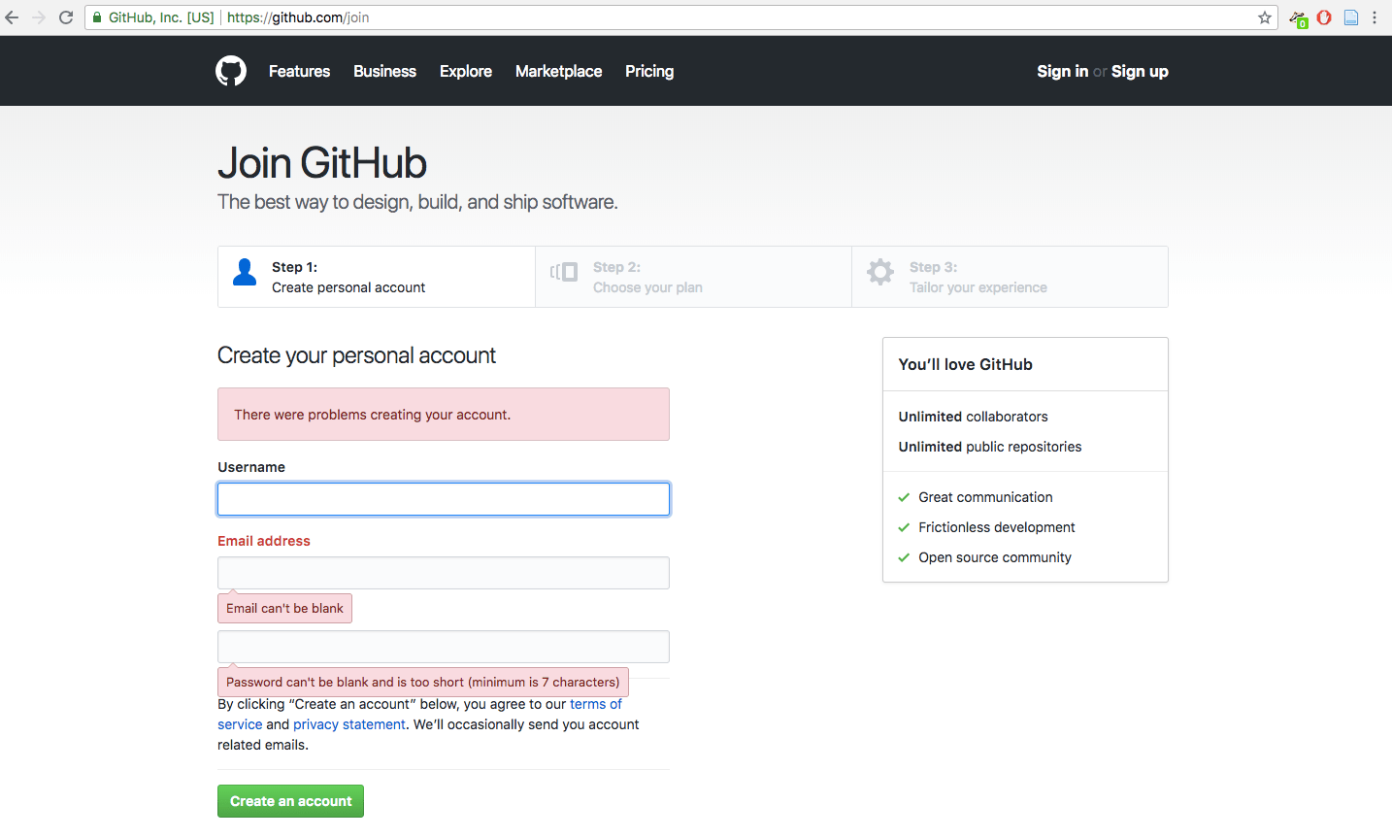Viewport: 1392px width, 838px height.
Task: Open the Chrome three-dot menu
Action: click(1375, 17)
